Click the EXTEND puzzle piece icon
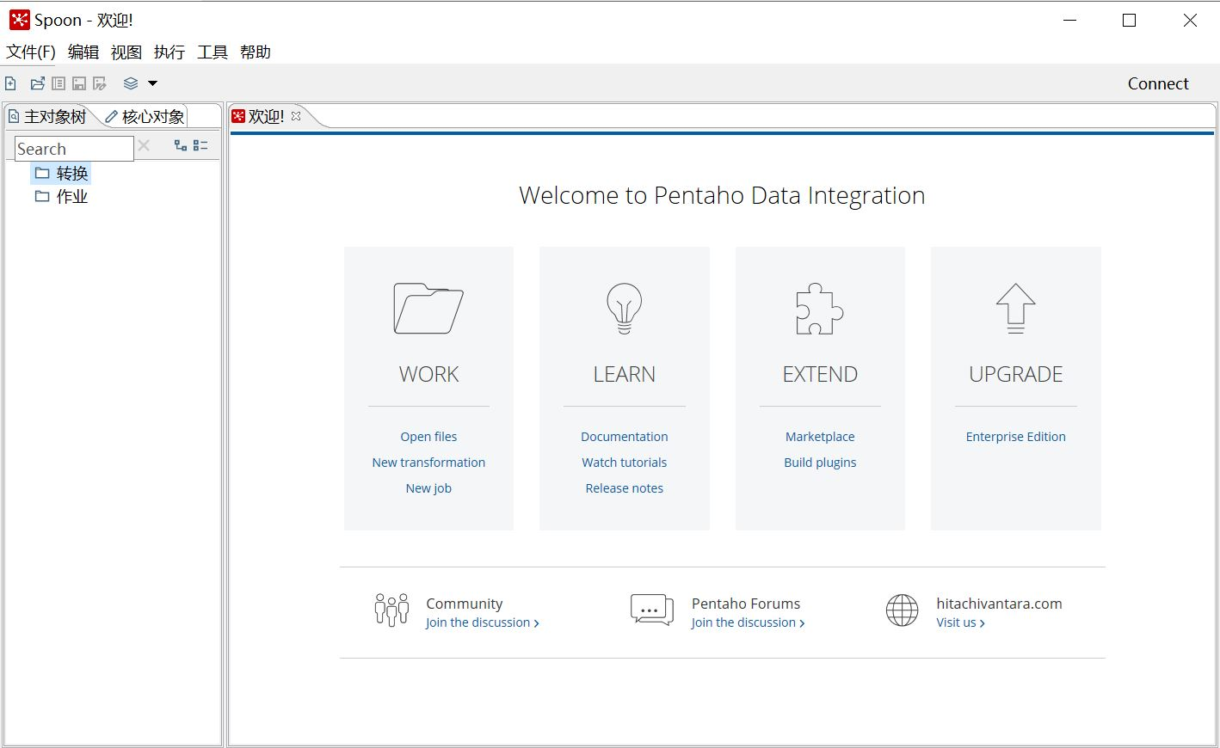The height and width of the screenshot is (748, 1220). click(820, 308)
